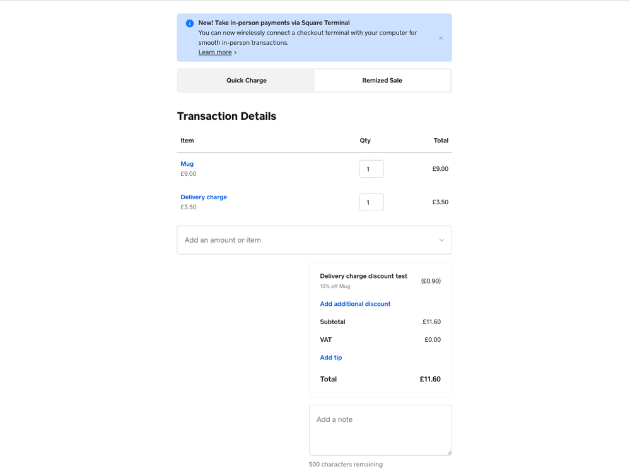Expand the Add an amount or item dropdown
The height and width of the screenshot is (476, 630).
[x=314, y=240]
